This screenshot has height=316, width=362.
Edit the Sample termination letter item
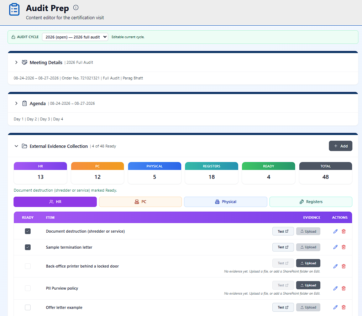pos(335,247)
